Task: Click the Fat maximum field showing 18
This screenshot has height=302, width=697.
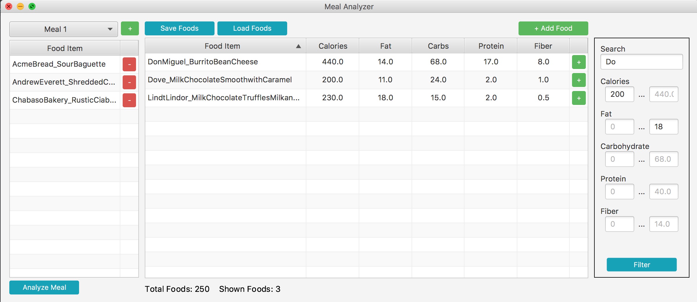Action: click(x=664, y=127)
